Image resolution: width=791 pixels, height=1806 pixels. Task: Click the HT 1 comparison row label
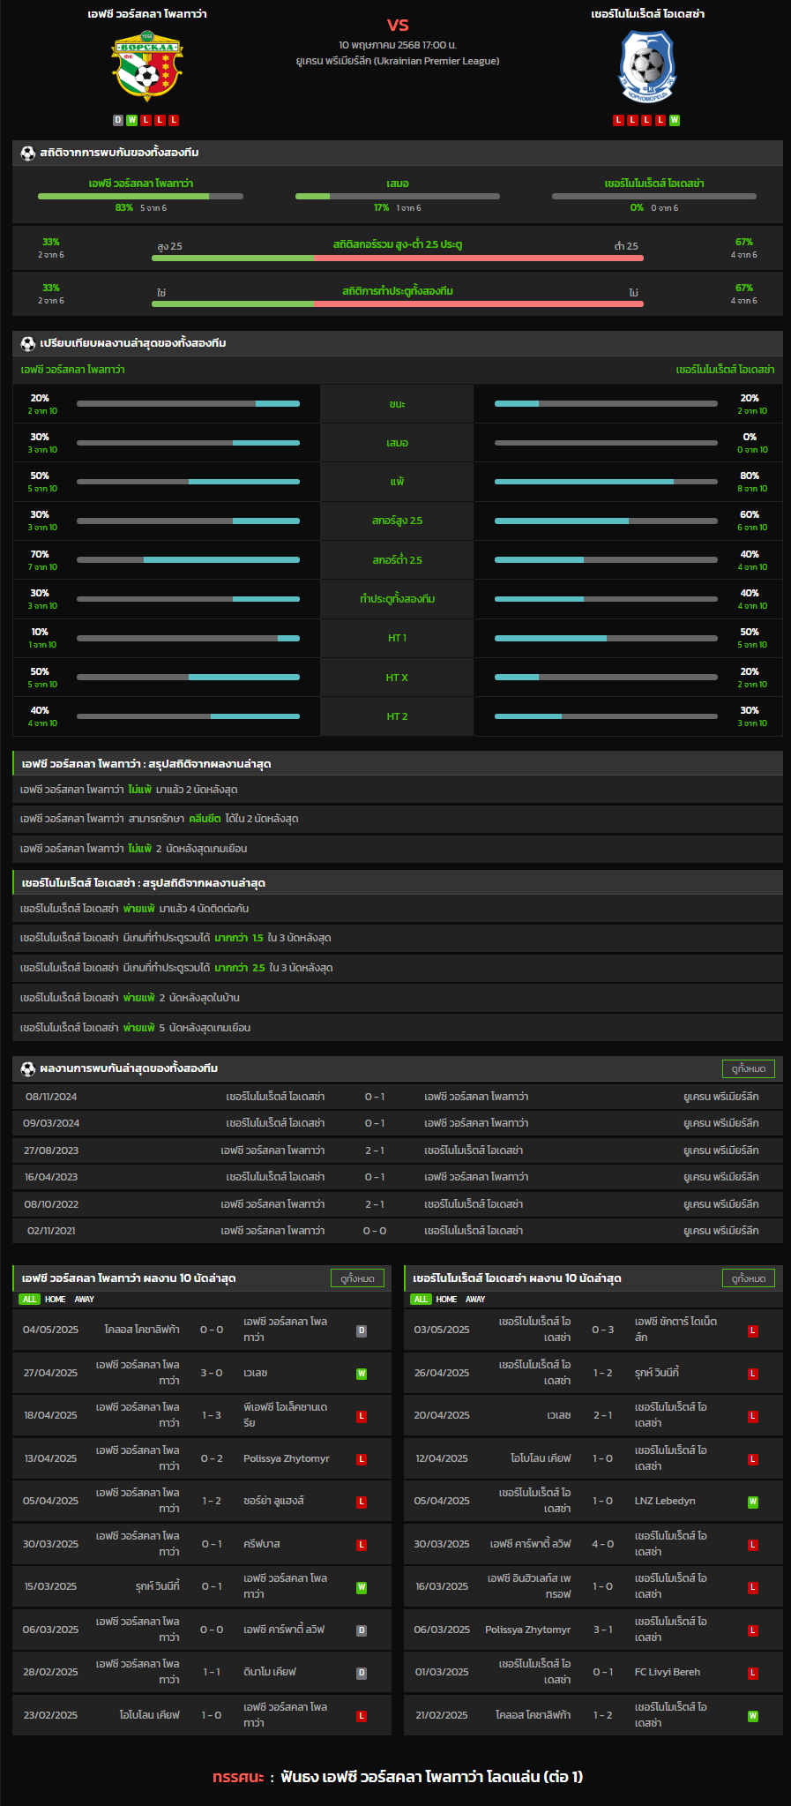point(397,638)
